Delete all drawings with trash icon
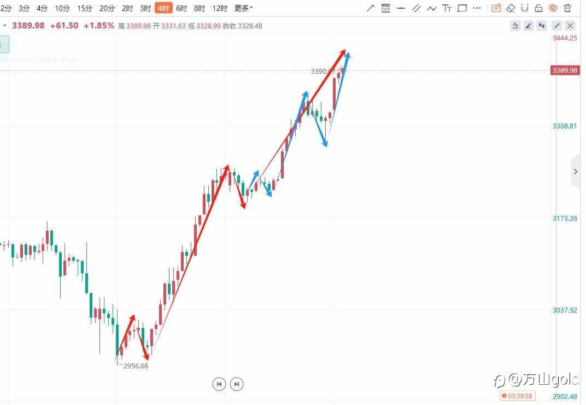The height and width of the screenshot is (405, 586). point(567,8)
